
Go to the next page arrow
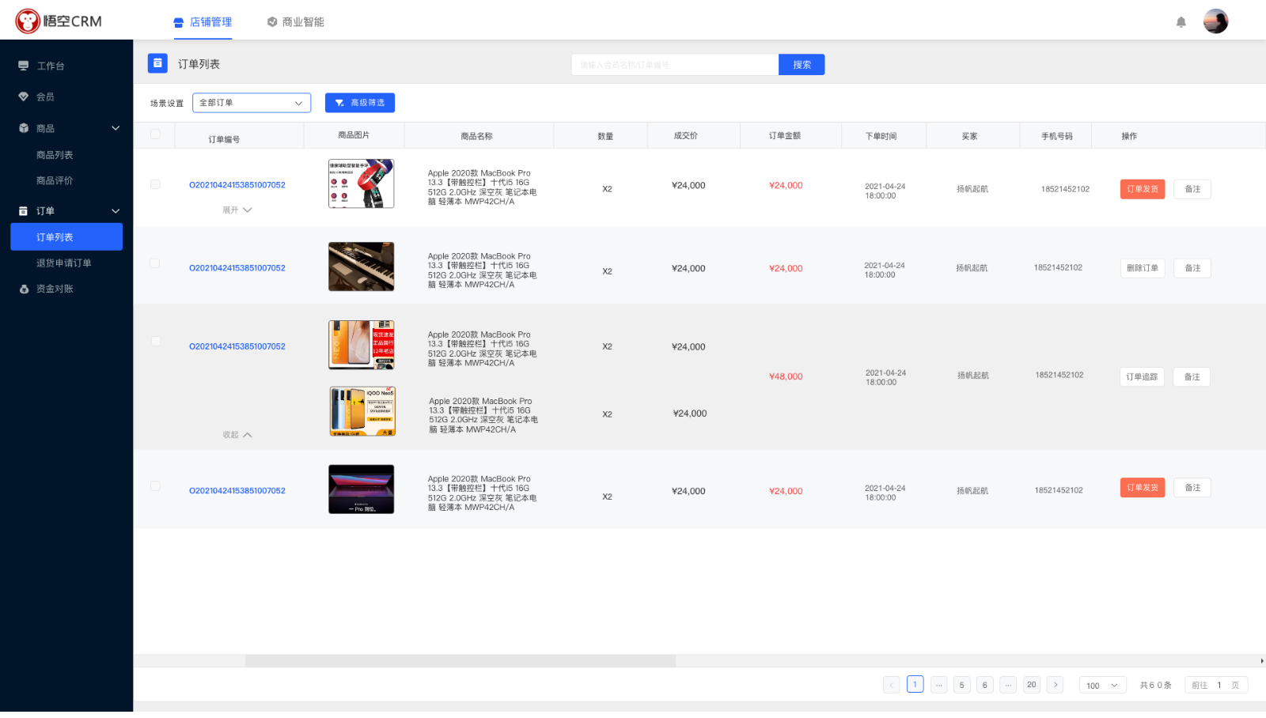click(x=1055, y=685)
